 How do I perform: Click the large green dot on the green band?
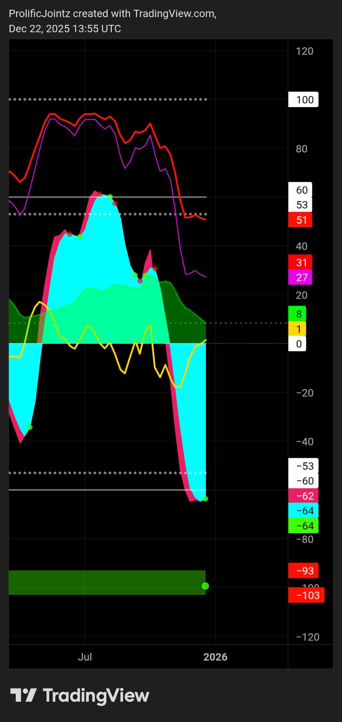[x=205, y=586]
